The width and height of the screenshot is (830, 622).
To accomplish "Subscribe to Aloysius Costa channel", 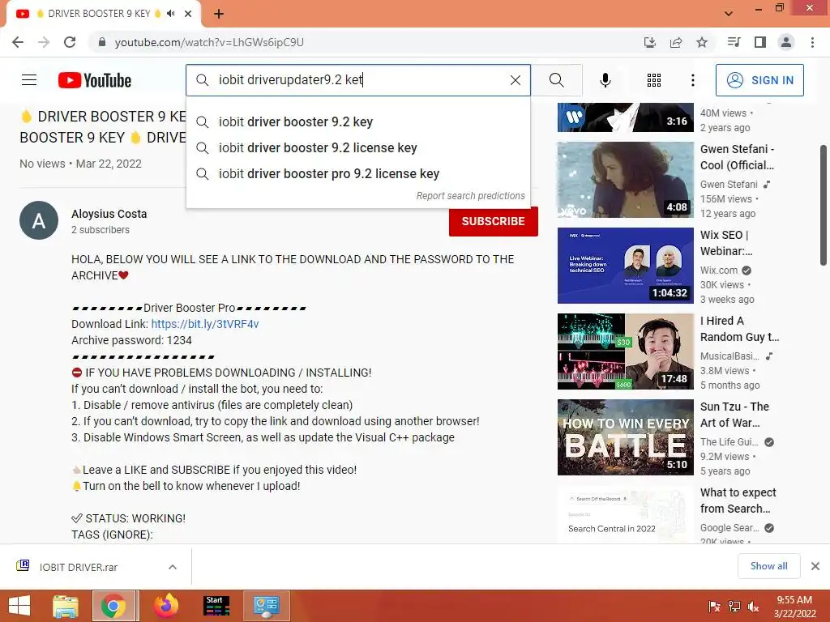I will click(494, 221).
